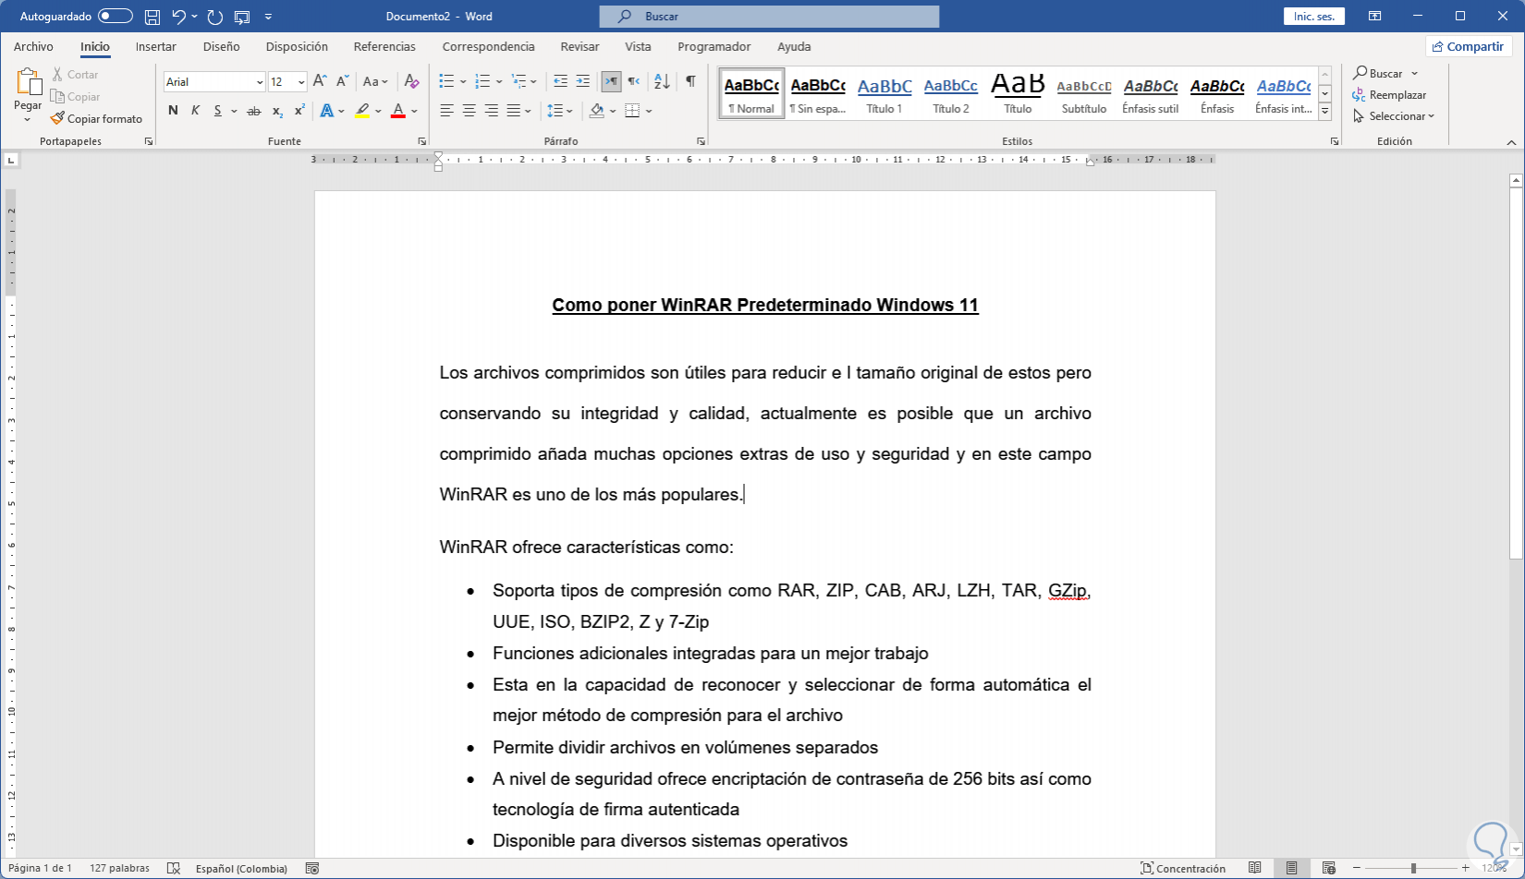Image resolution: width=1525 pixels, height=879 pixels.
Task: Click the Español (Colombia) language indicator
Action: coord(241,868)
